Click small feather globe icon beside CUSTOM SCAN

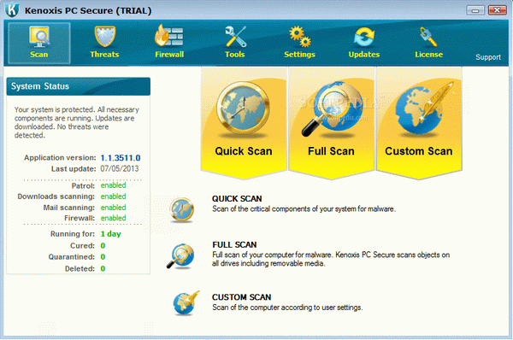[186, 303]
